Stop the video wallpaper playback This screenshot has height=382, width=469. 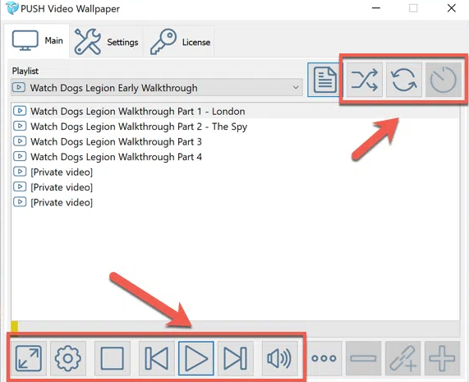113,358
